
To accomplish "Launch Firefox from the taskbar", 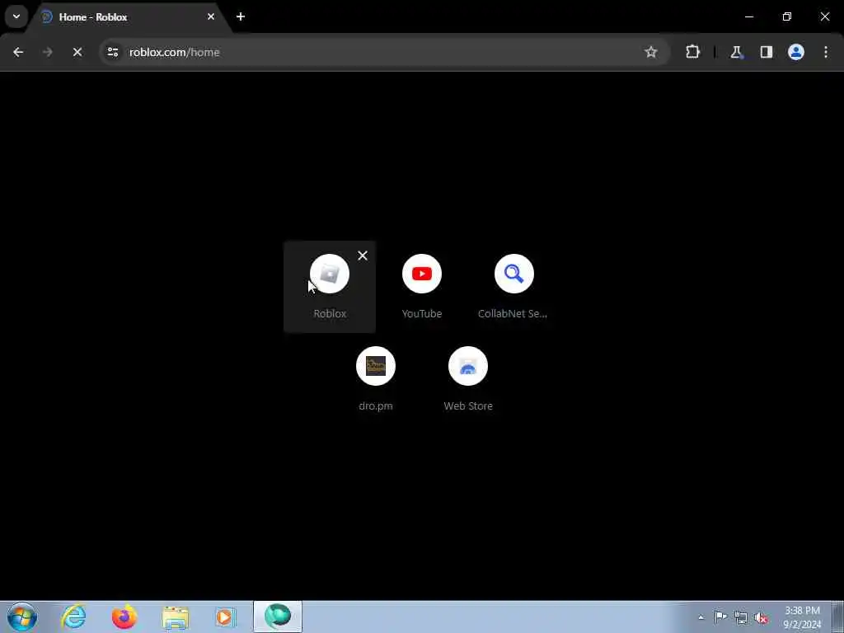I will 124,617.
